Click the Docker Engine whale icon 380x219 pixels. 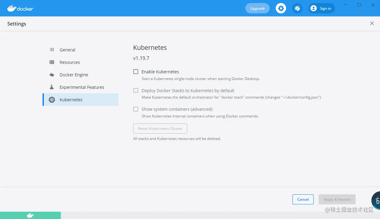(52, 75)
